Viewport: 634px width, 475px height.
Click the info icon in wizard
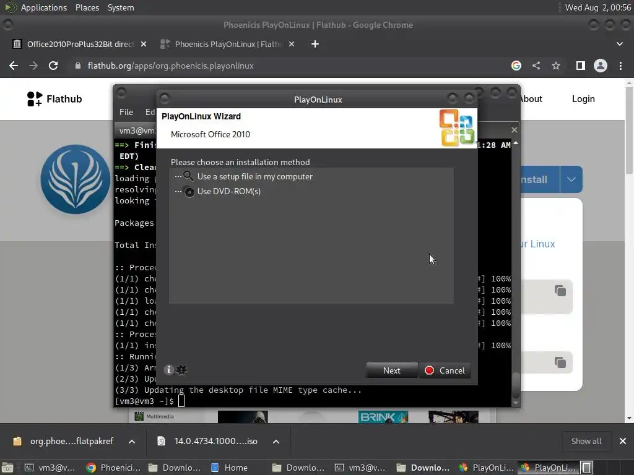[168, 370]
